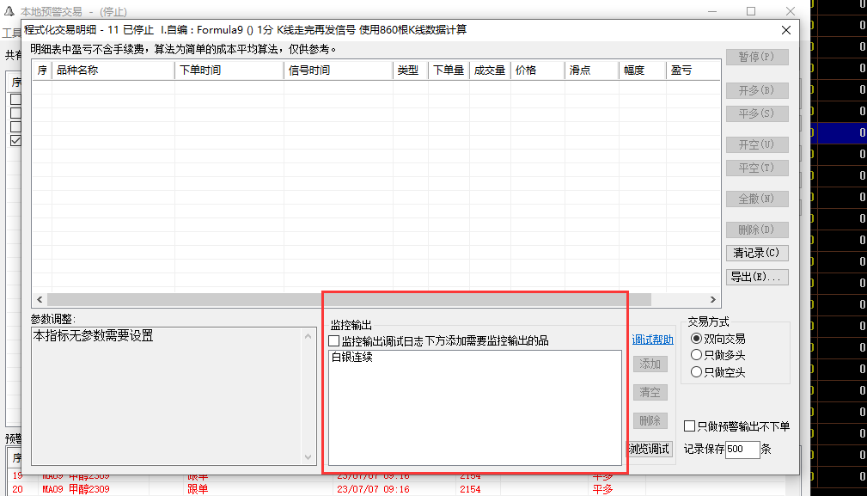Click the 暂停(P) pause button

coord(757,57)
